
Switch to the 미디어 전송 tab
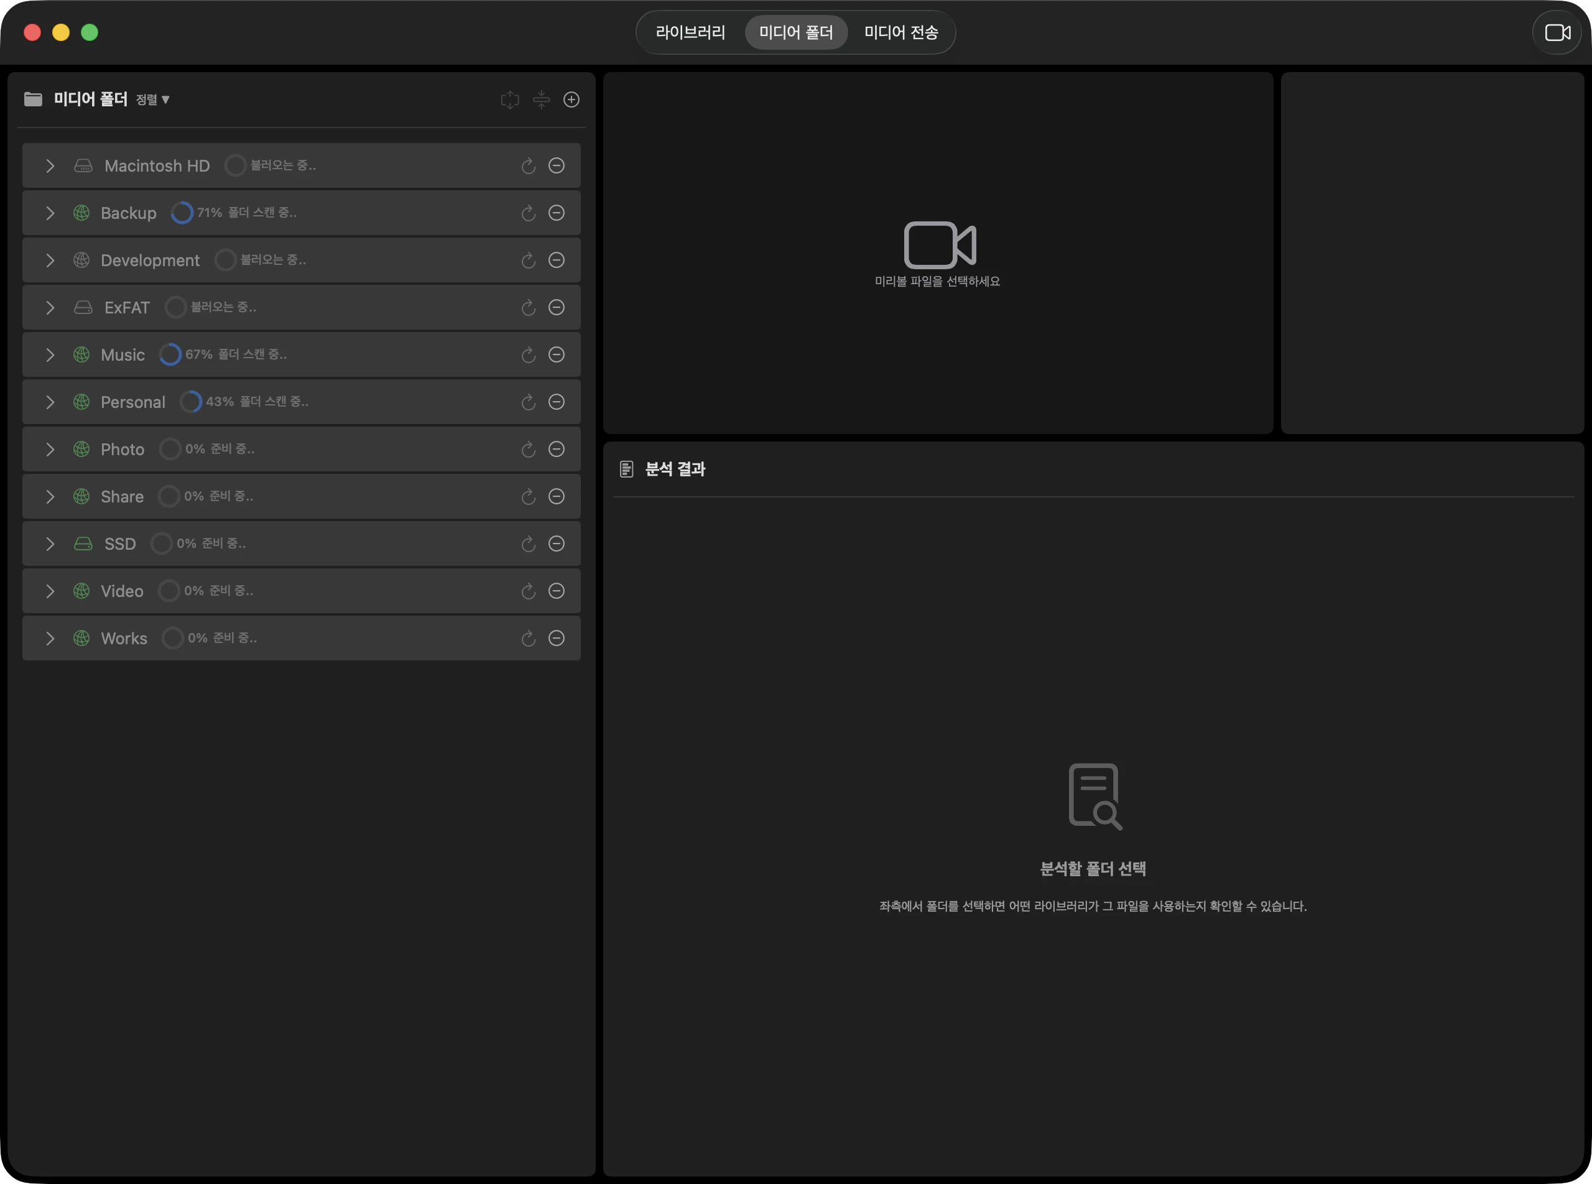click(x=901, y=33)
